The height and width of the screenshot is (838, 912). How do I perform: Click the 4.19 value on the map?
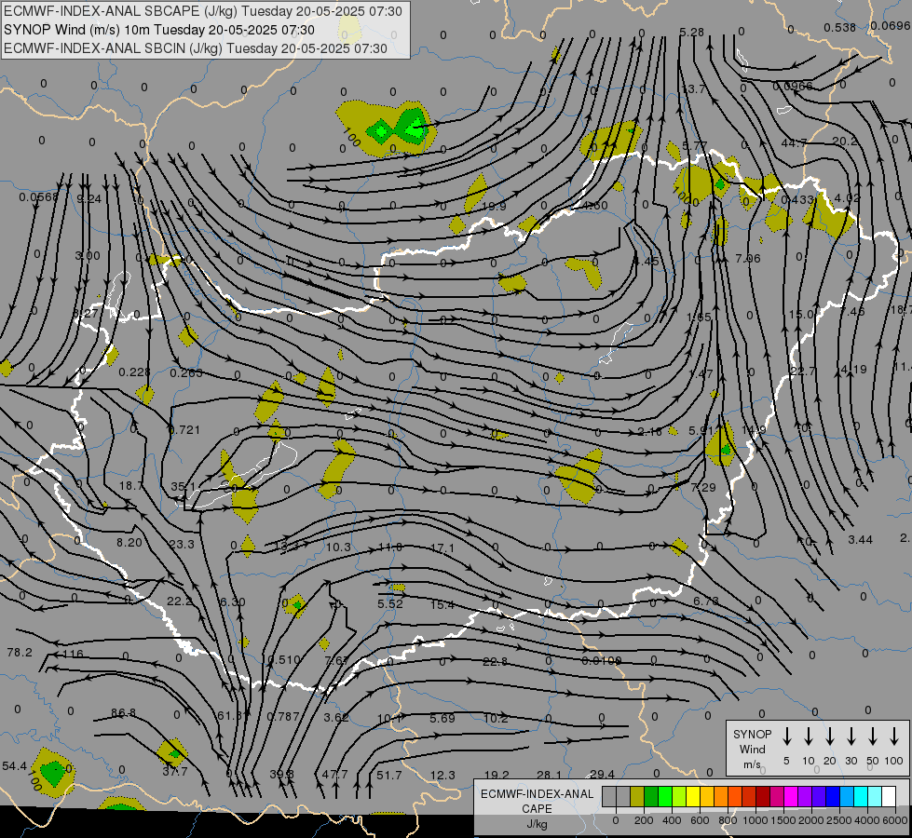click(x=854, y=370)
